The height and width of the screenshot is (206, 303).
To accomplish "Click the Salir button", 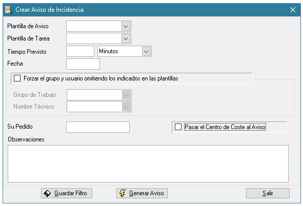I will 268,193.
